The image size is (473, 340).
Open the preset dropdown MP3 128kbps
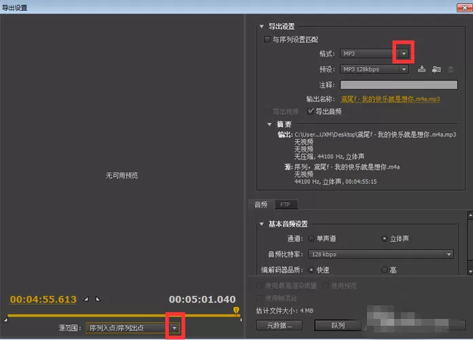374,69
